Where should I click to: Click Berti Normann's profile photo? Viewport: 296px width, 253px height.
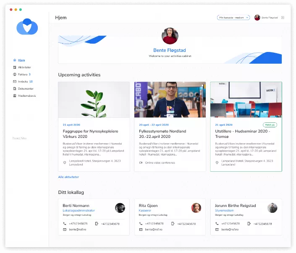click(120, 208)
